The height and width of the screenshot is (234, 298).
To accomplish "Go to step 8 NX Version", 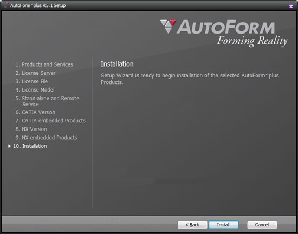I will click(31, 129).
